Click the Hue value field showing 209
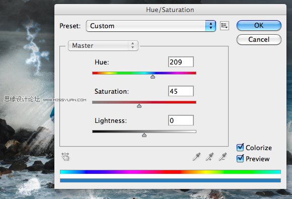The width and height of the screenshot is (292, 199). pyautogui.click(x=181, y=62)
